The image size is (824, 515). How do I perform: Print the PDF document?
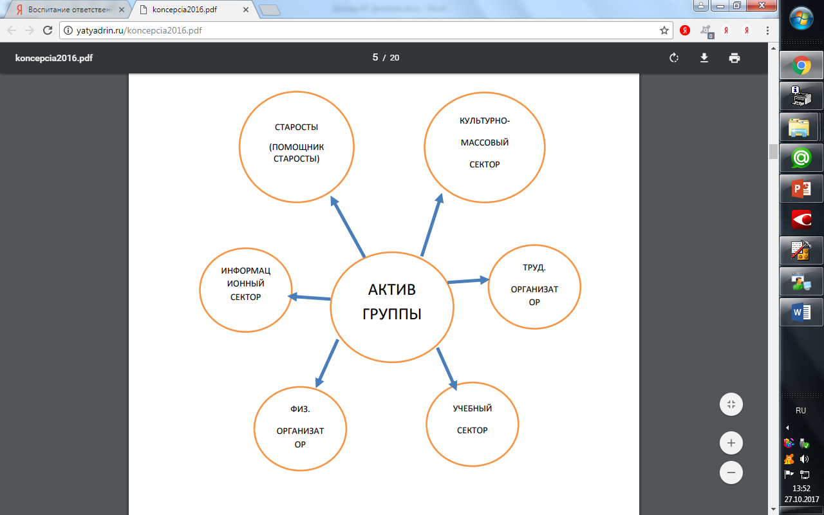point(735,58)
